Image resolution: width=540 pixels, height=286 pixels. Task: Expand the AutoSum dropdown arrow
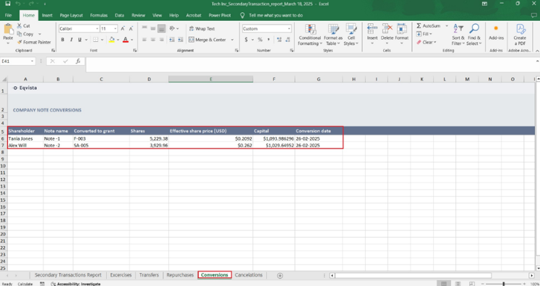tap(447, 26)
